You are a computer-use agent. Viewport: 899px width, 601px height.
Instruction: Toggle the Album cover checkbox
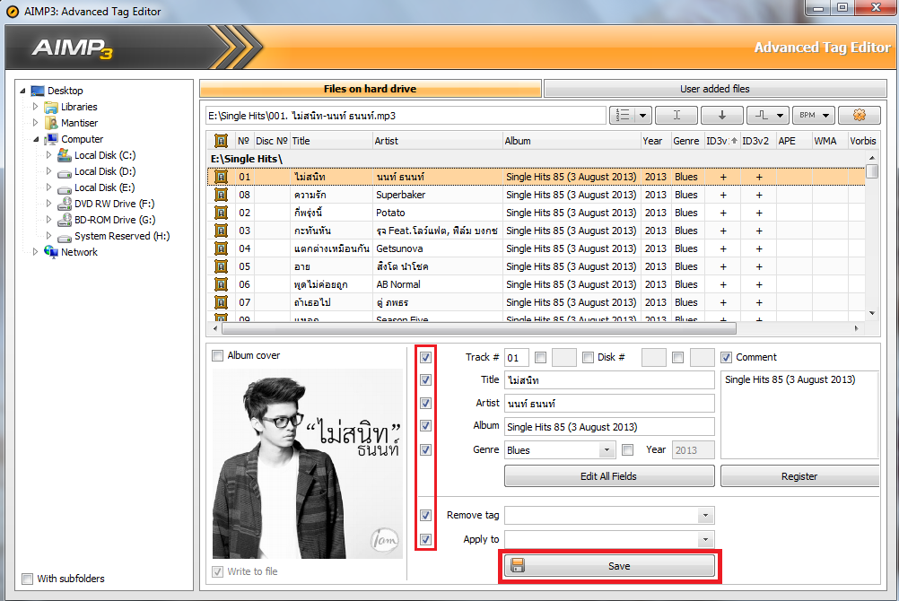(x=217, y=355)
